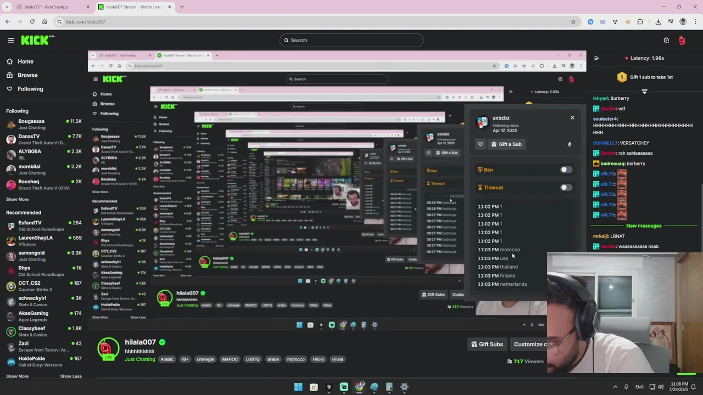Click the Kick Search field
703x395 pixels.
pyautogui.click(x=351, y=40)
